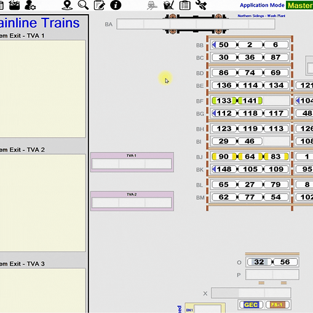The image size is (313, 313).
Task: Select yellow train unit 83 on BJ
Action: pos(276,157)
